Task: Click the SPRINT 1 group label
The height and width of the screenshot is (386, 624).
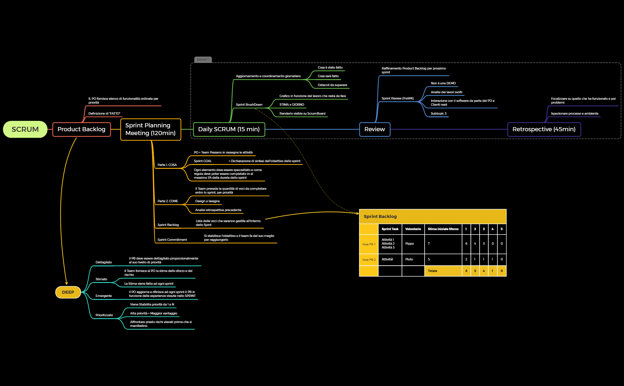Action: click(x=203, y=59)
